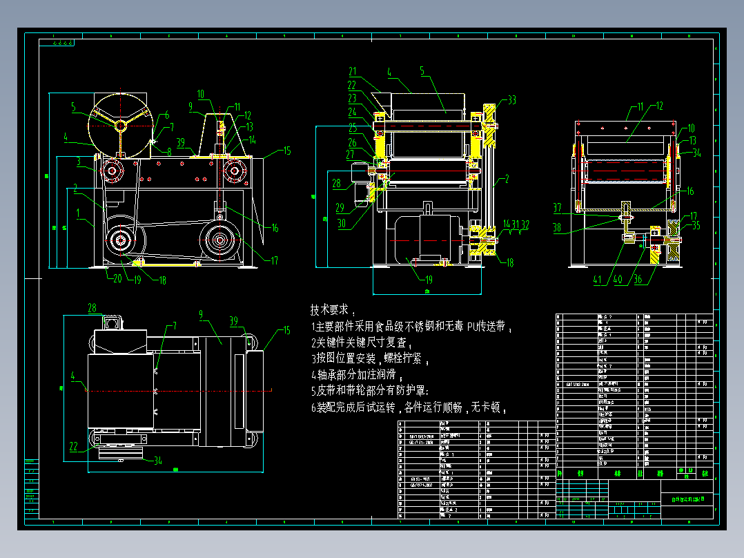Select note 5 皮带和带轮部分有防护罩

tap(370, 391)
